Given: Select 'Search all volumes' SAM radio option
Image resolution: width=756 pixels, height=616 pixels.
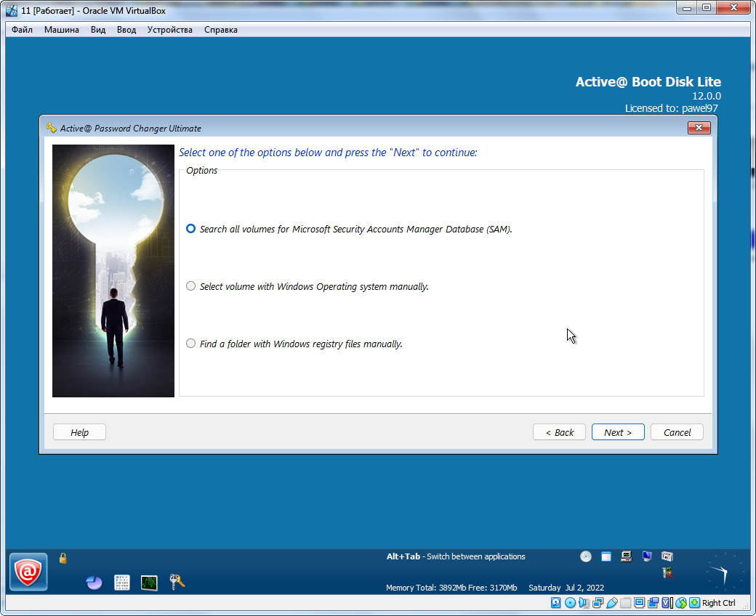Looking at the screenshot, I should click(191, 228).
